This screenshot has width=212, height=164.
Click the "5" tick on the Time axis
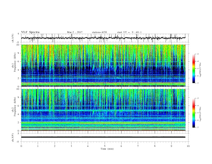[105, 146]
